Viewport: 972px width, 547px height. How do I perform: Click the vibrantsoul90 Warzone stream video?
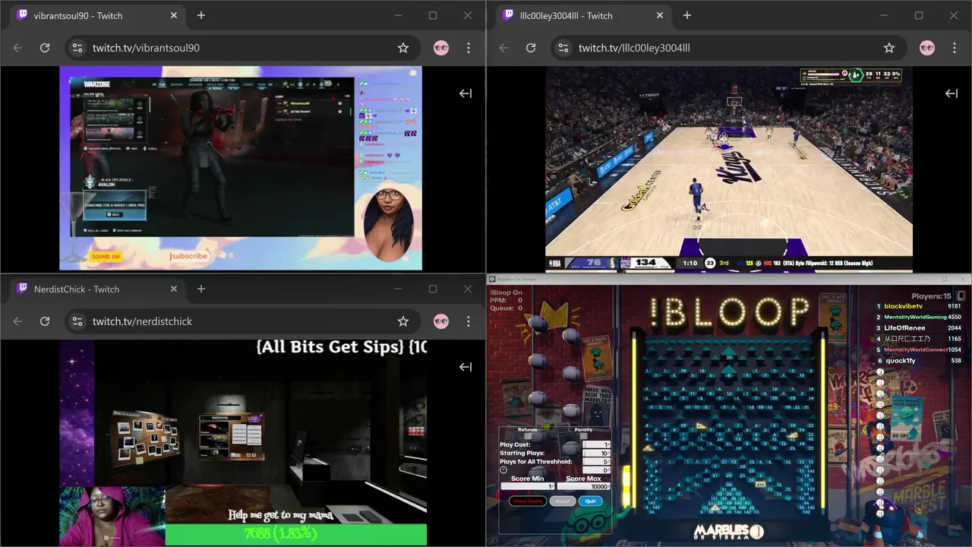click(x=241, y=168)
